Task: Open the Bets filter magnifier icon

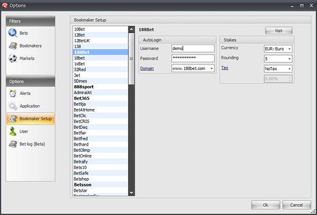Action: 13,33
